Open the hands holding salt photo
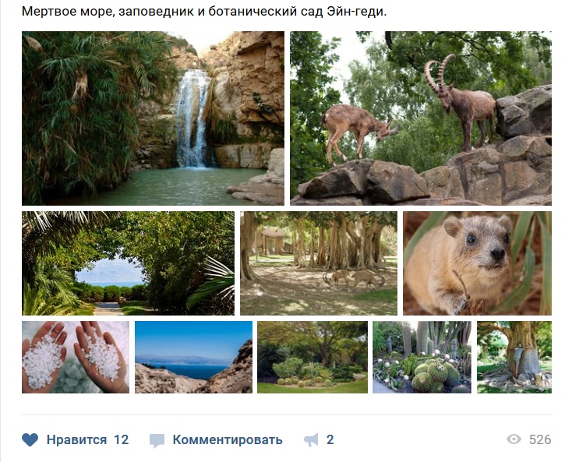 (76, 357)
